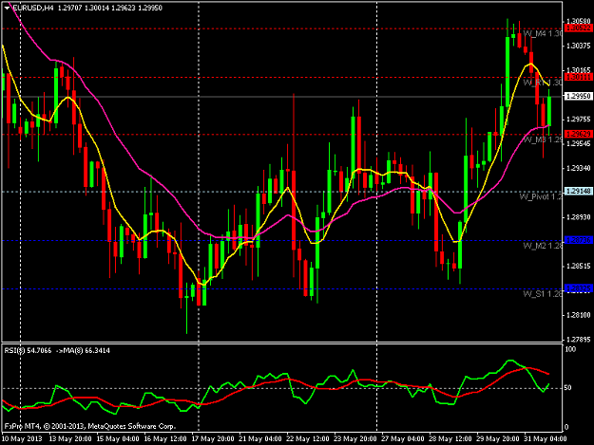Click the 1.28515 price scale value

579,267
